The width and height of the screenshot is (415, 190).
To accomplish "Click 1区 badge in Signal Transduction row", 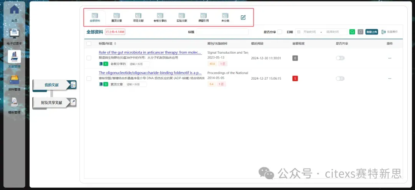I will point(223,64).
